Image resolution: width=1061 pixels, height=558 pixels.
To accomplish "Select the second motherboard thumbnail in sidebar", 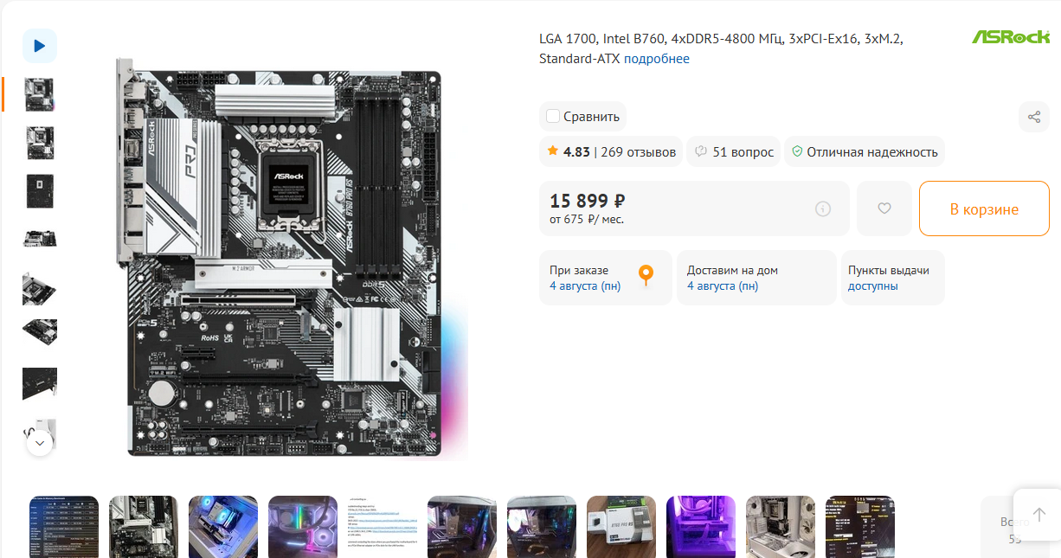I will pyautogui.click(x=40, y=143).
